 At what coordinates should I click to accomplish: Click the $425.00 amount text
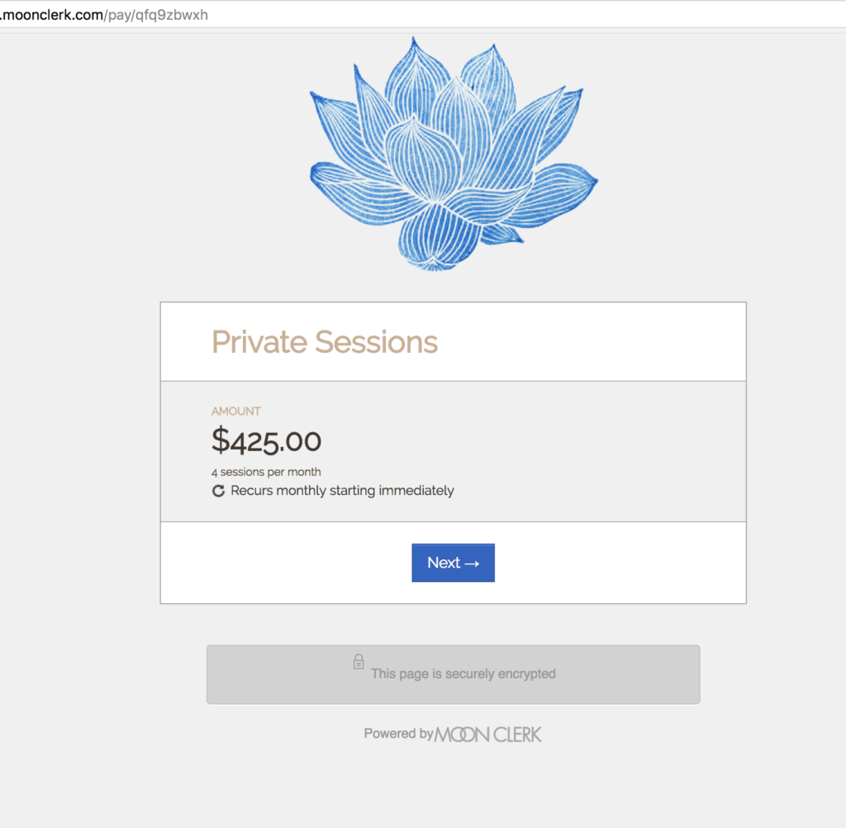(x=266, y=440)
